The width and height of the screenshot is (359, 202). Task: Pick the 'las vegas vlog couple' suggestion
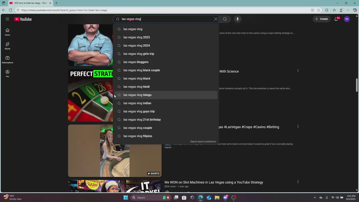165,128
